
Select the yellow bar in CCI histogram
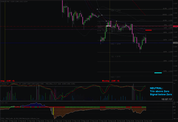53,111
